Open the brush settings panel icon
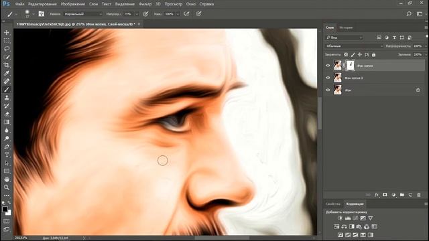Image resolution: width=429 pixels, height=241 pixels. [x=42, y=14]
